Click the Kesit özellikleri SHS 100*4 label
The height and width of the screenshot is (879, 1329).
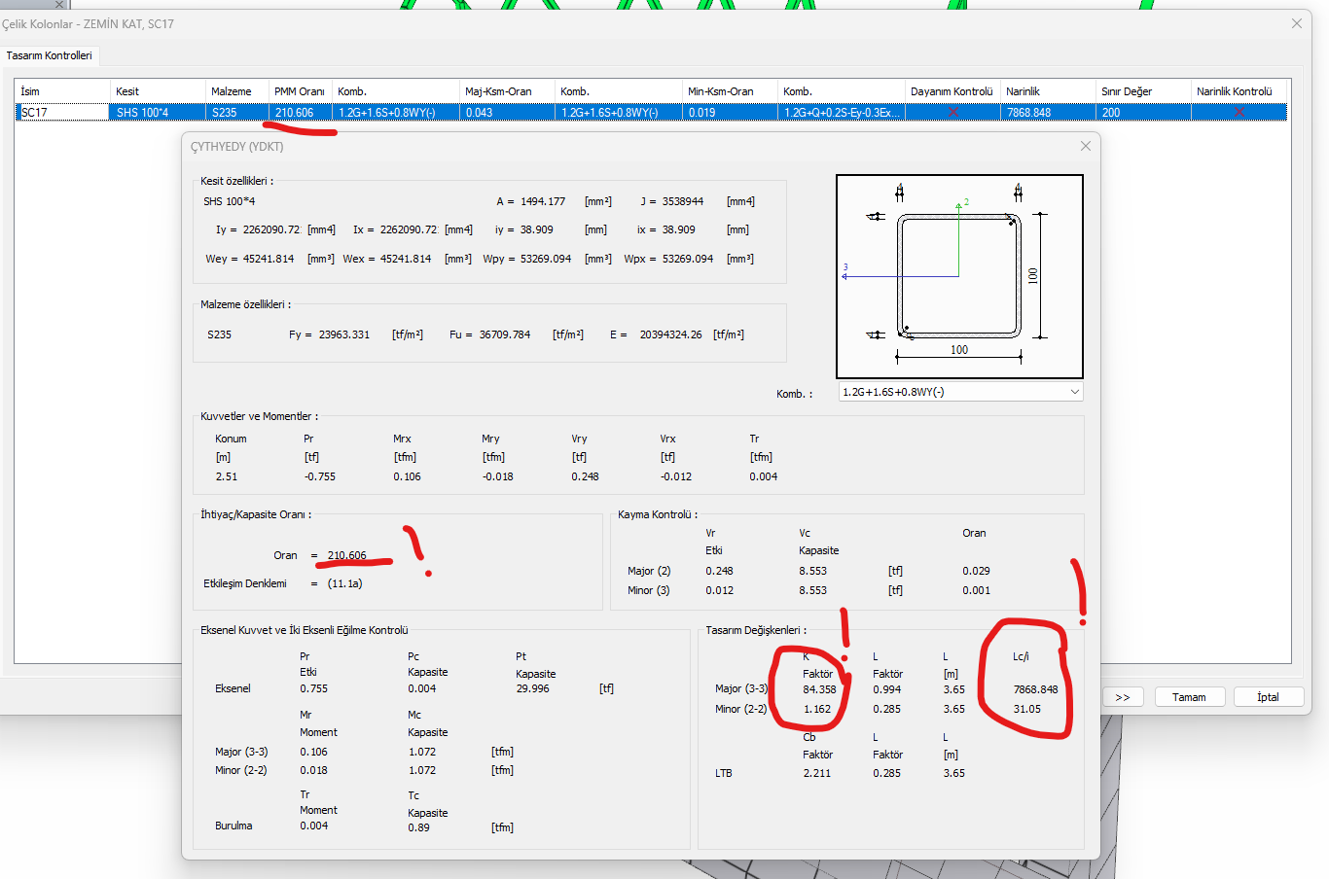click(x=230, y=201)
